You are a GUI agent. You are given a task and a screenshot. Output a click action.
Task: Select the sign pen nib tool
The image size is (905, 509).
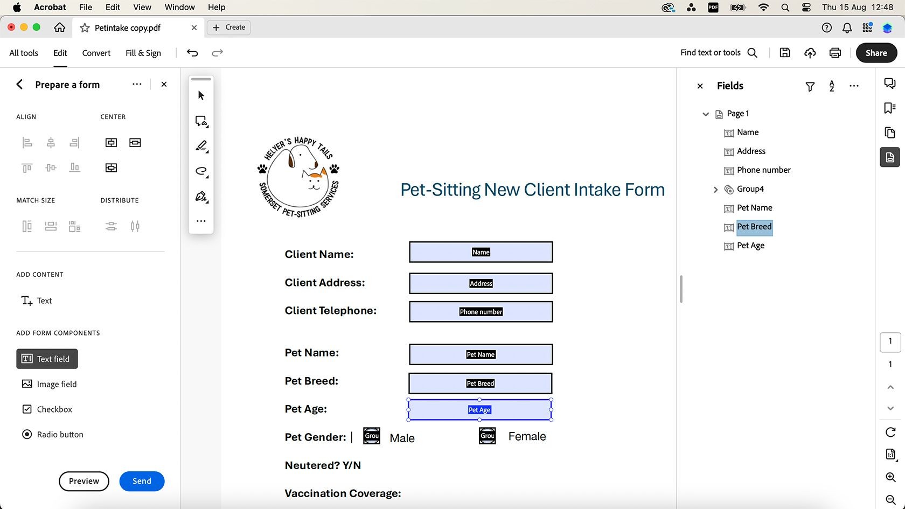(201, 197)
